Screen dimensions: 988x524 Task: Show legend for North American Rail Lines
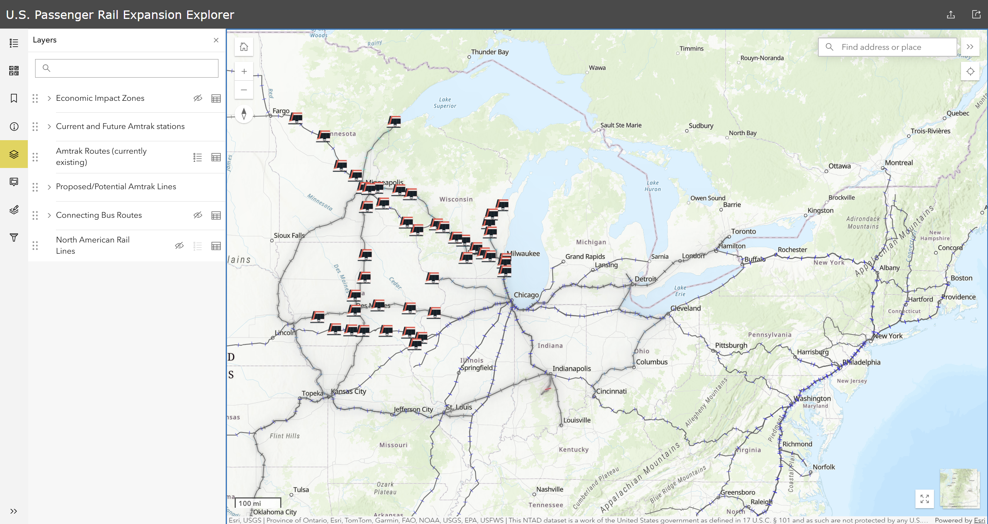[198, 246]
